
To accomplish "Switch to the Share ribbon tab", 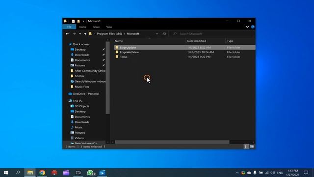I will tap(96, 27).
